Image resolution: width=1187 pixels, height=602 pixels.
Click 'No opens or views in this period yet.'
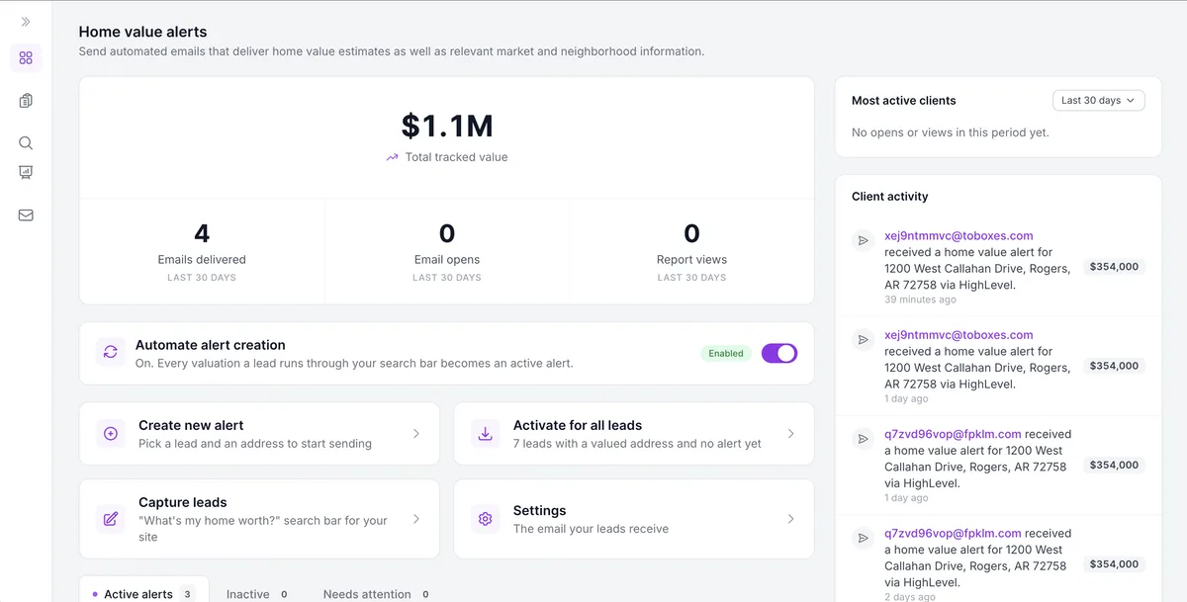coord(951,132)
